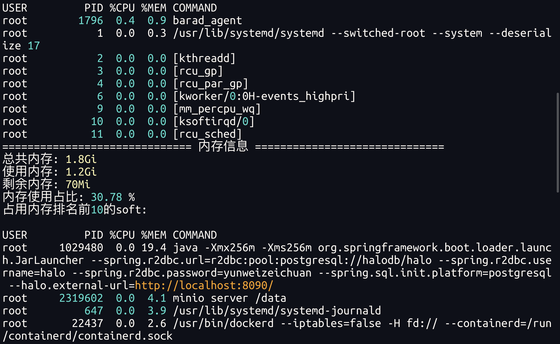
Task: Select the minio server /data command
Action: click(229, 298)
